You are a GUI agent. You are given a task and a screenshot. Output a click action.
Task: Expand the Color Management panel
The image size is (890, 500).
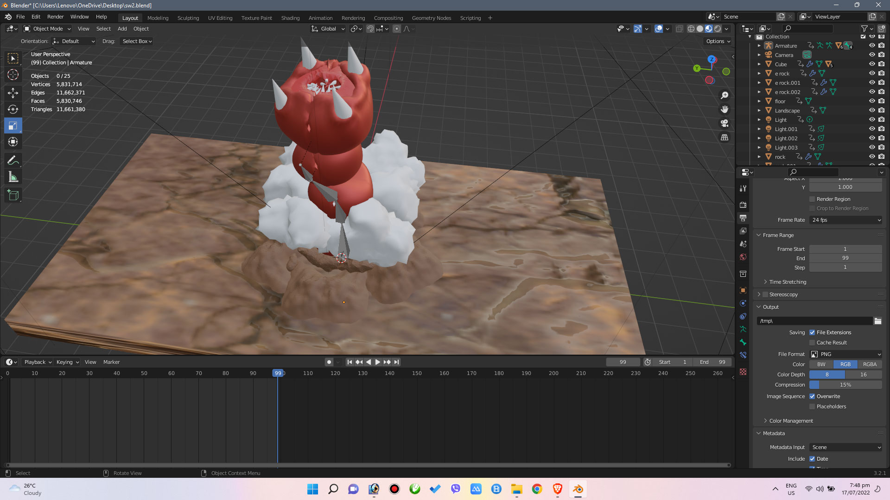790,421
